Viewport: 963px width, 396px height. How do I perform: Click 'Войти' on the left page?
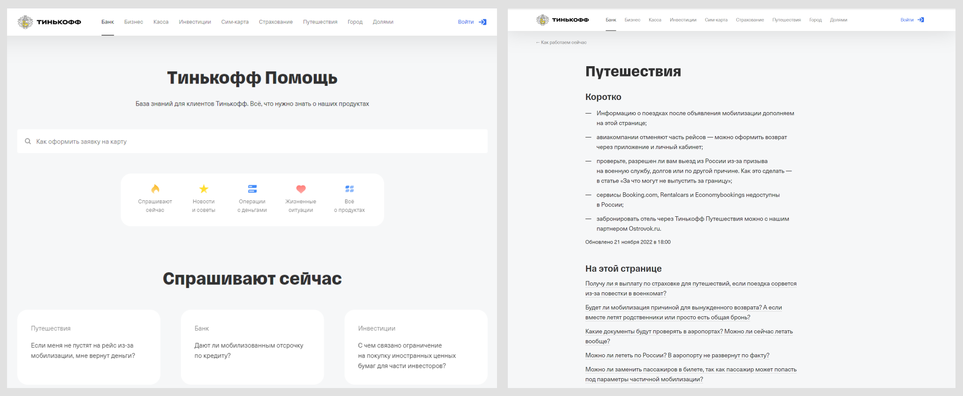tap(466, 22)
